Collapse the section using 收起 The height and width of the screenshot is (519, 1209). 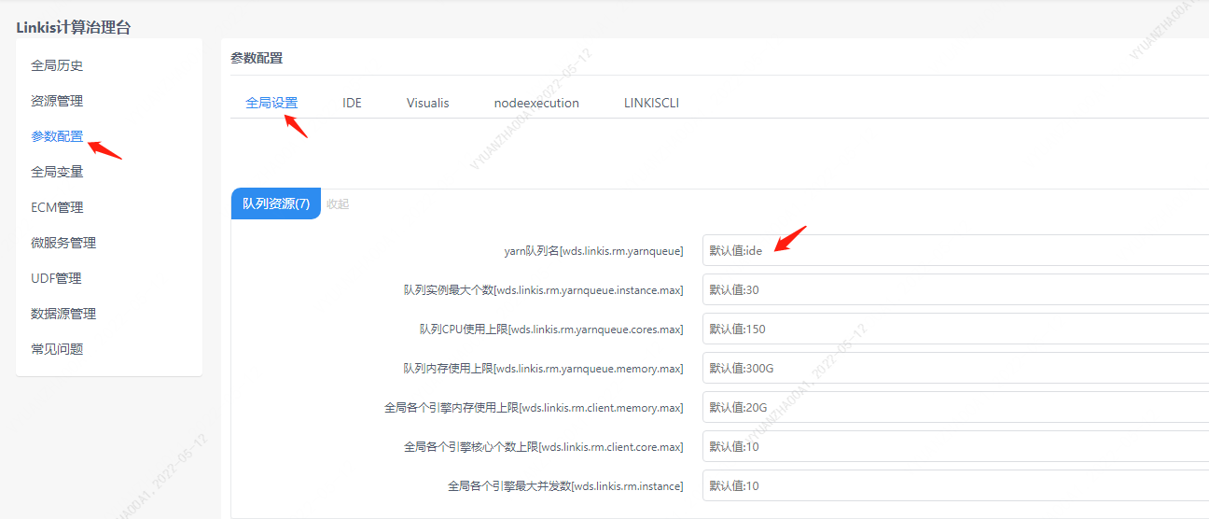[x=338, y=203]
